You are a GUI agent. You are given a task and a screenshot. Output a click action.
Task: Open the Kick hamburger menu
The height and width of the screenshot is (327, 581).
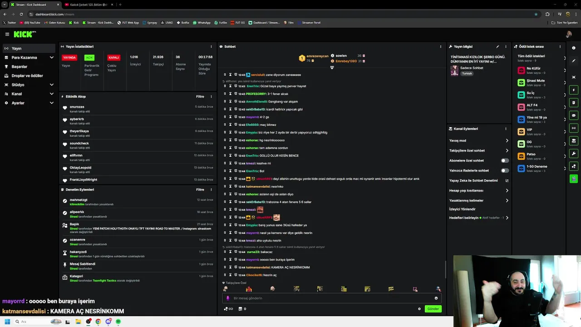coord(7,34)
